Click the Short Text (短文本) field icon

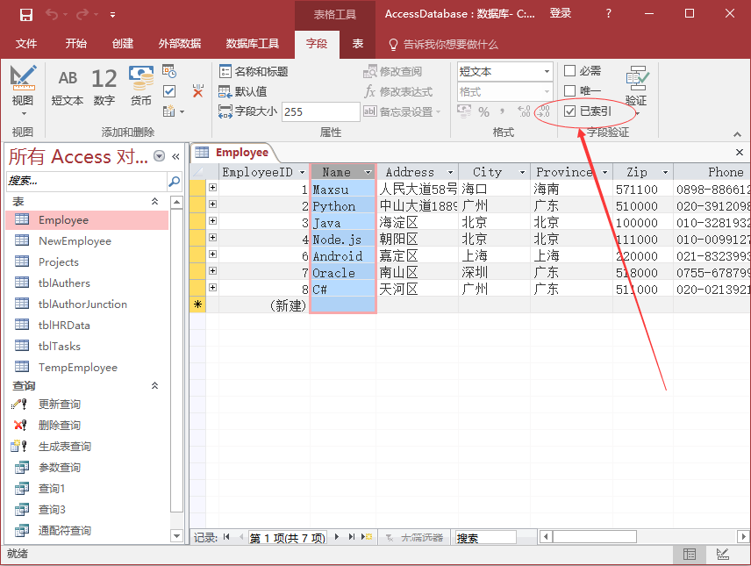pos(68,87)
